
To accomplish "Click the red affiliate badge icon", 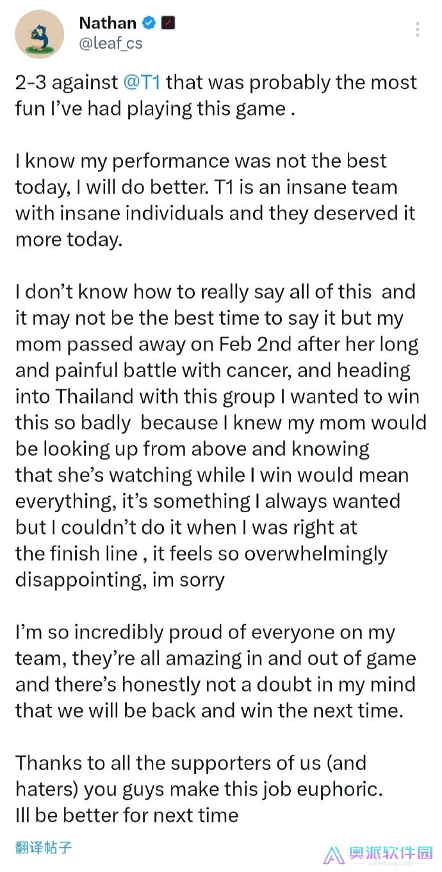I will click(168, 24).
